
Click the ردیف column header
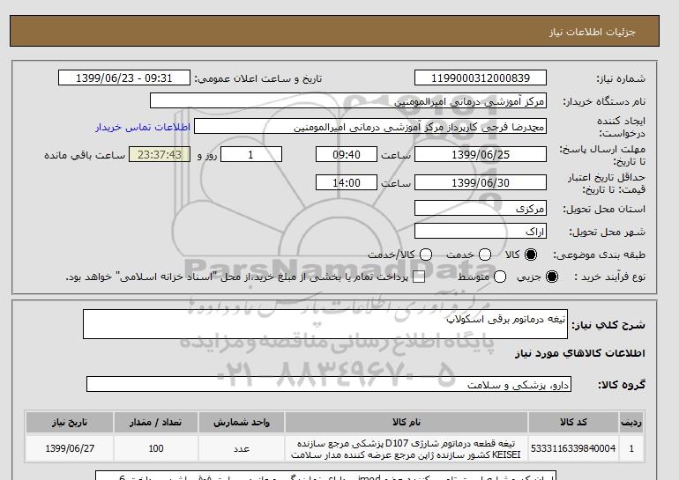(x=631, y=422)
